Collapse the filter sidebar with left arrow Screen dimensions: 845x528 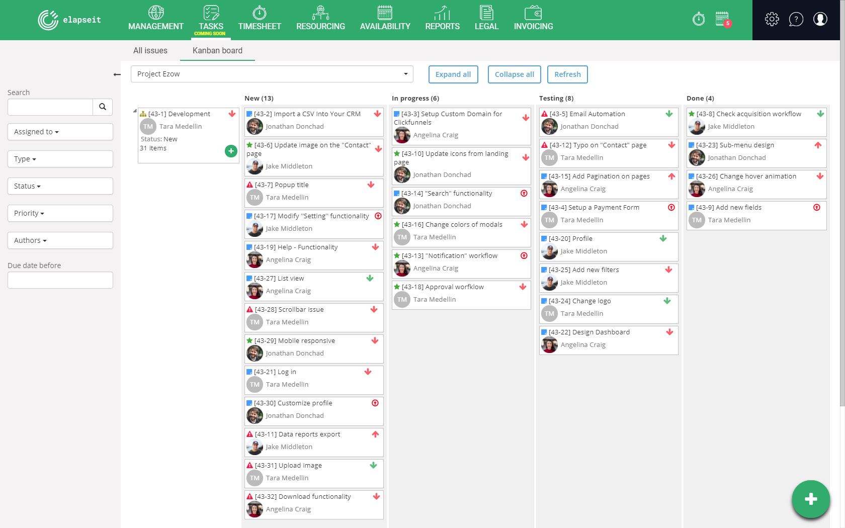(x=117, y=74)
